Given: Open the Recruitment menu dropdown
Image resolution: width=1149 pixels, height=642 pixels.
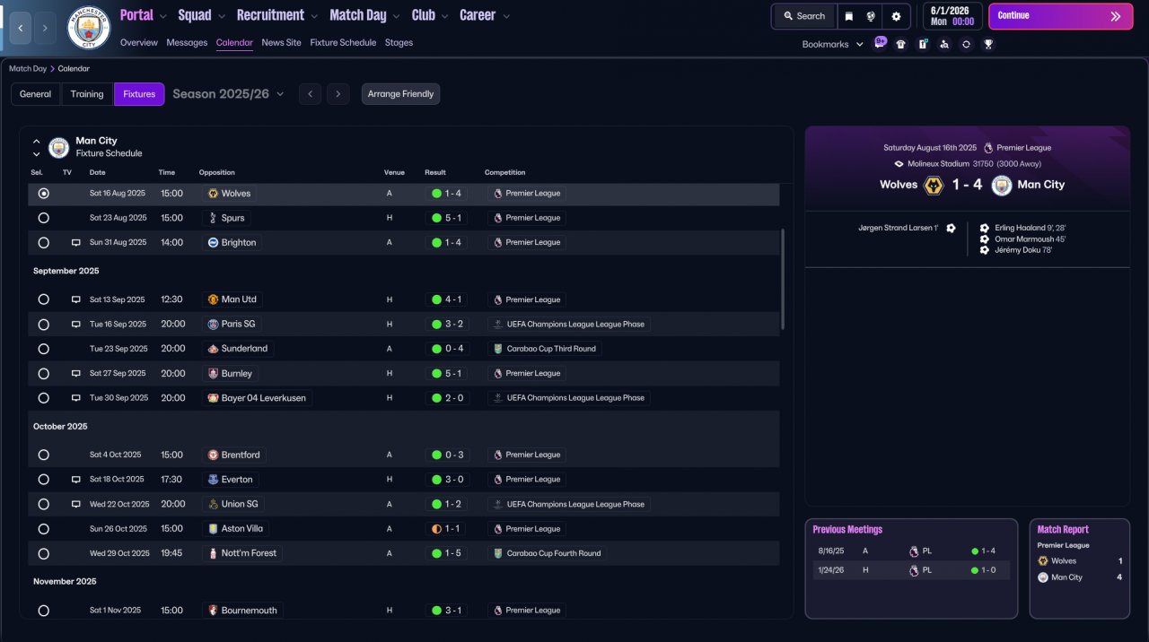Looking at the screenshot, I should click(276, 15).
